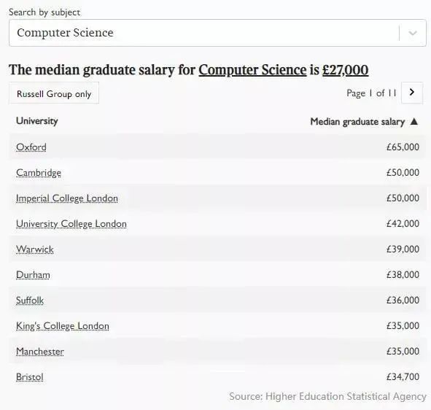Click the University column header
The width and height of the screenshot is (431, 410).
(37, 121)
